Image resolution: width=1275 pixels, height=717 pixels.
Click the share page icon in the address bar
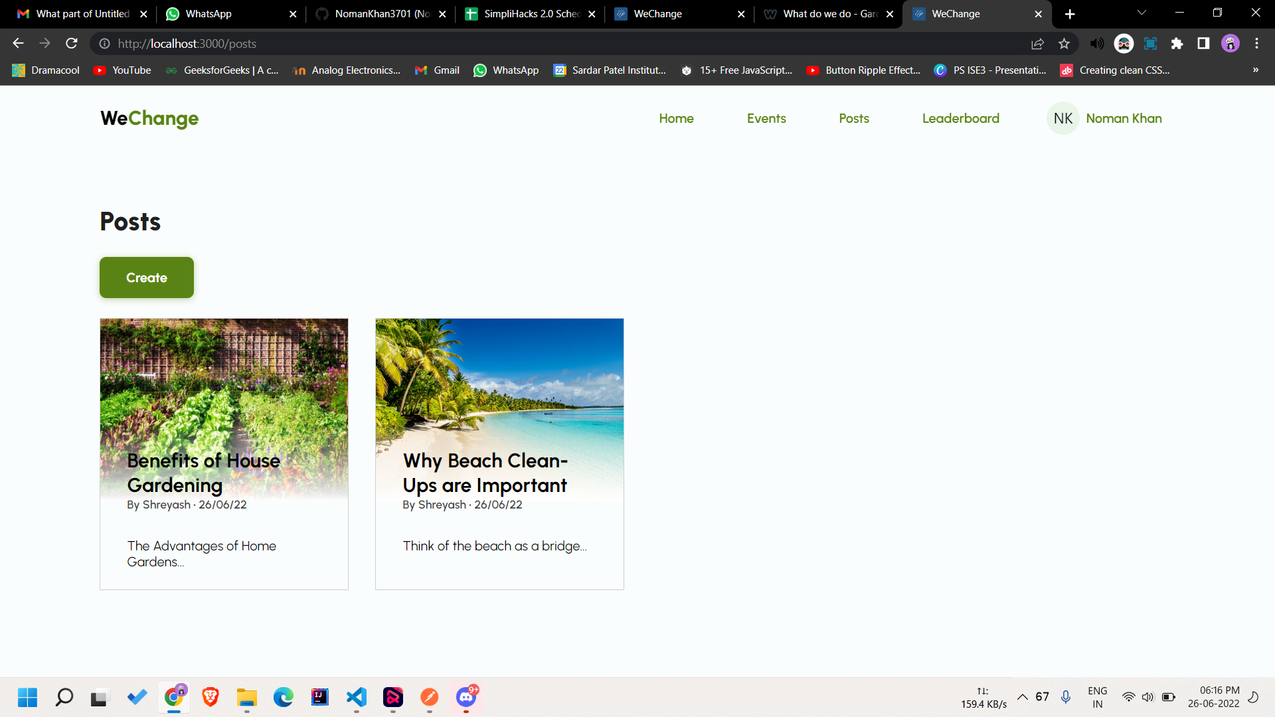tap(1037, 44)
